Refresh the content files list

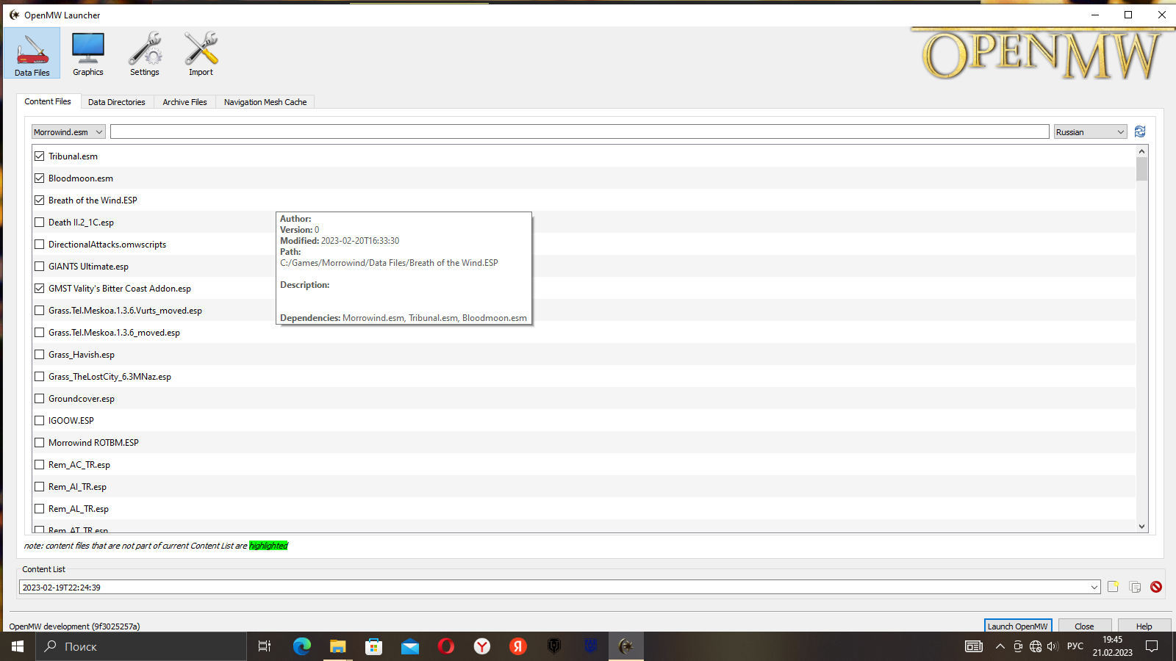(1140, 131)
